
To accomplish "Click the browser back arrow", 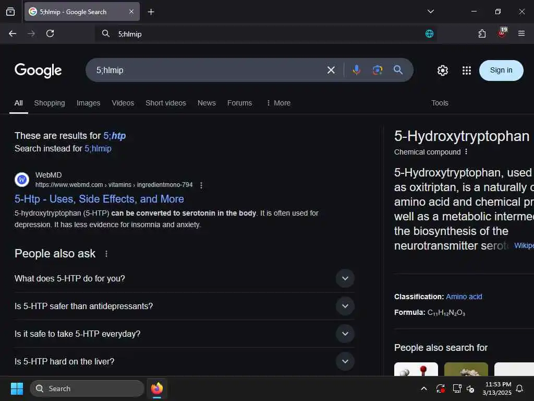I will 13,33.
